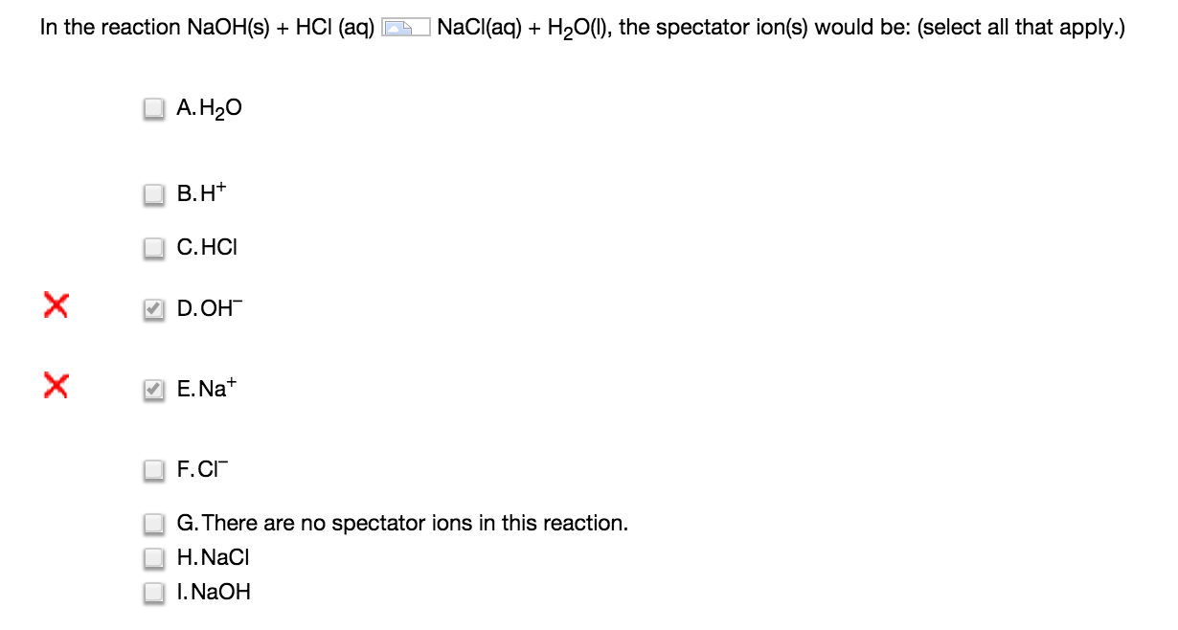Click the red X beside option D

[57, 306]
